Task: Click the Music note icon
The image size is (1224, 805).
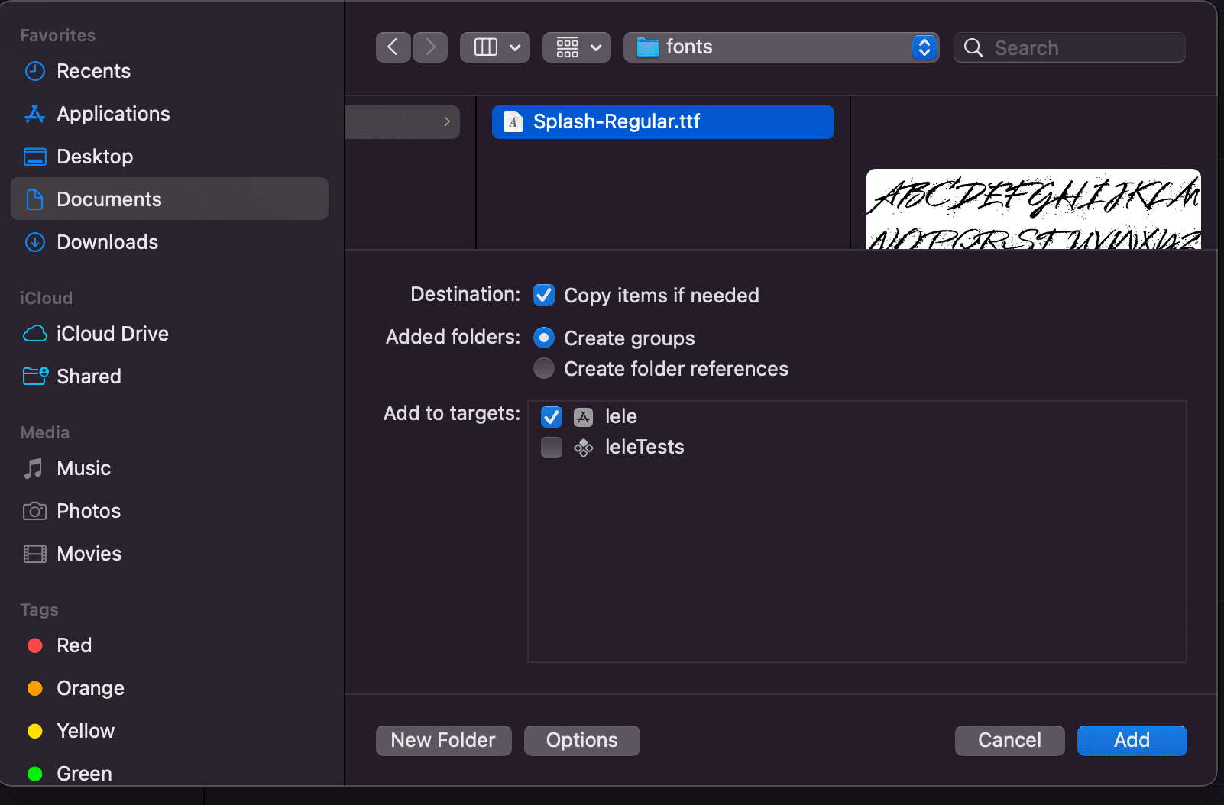Action: (34, 468)
